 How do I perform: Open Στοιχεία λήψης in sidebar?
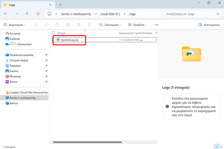pyautogui.click(x=19, y=60)
